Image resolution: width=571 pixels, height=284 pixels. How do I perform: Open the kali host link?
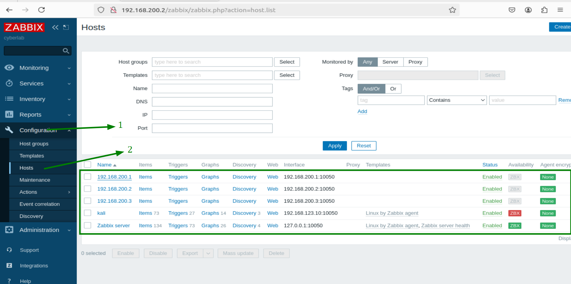(101, 213)
